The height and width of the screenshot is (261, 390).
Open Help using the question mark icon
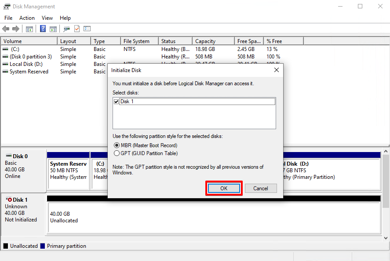click(42, 29)
